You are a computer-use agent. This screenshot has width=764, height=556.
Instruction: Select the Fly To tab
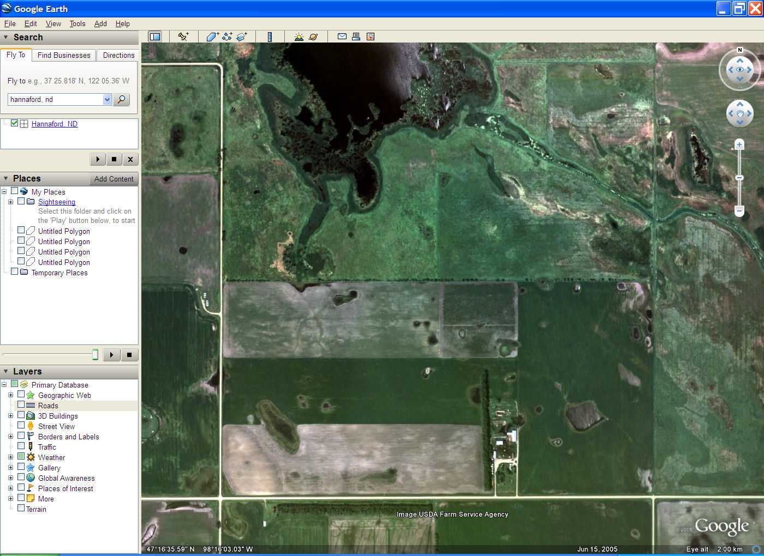coord(16,55)
